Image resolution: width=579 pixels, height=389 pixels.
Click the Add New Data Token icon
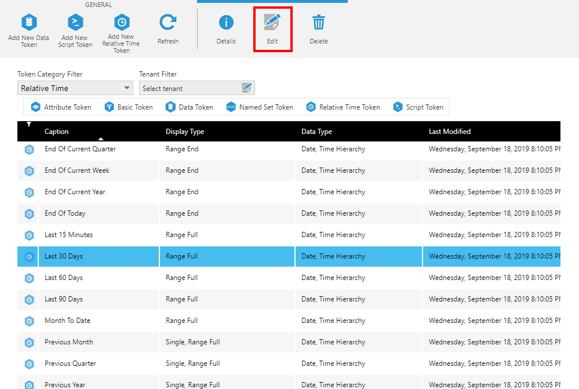coord(29,23)
